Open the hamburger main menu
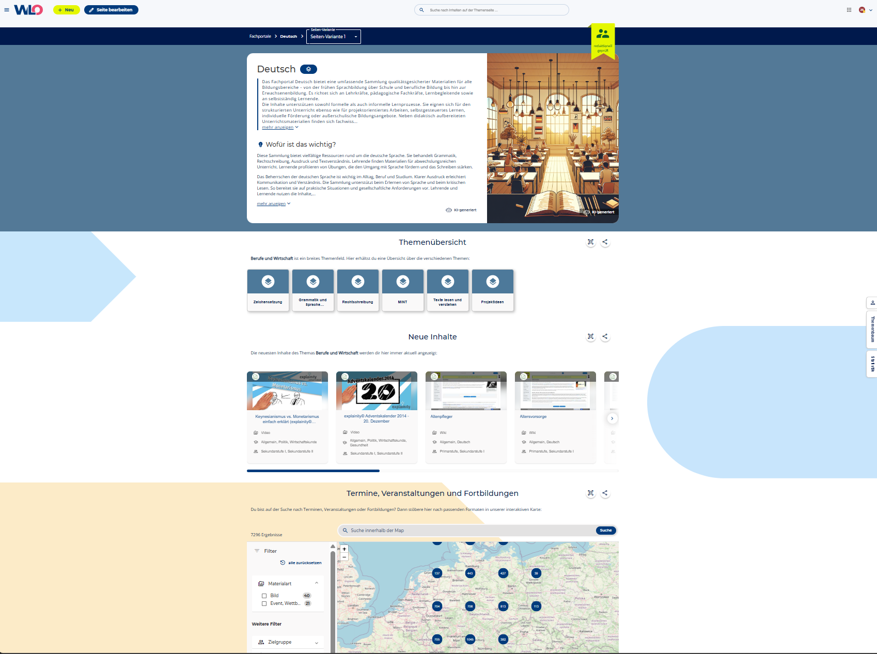This screenshot has width=877, height=654. click(x=7, y=10)
